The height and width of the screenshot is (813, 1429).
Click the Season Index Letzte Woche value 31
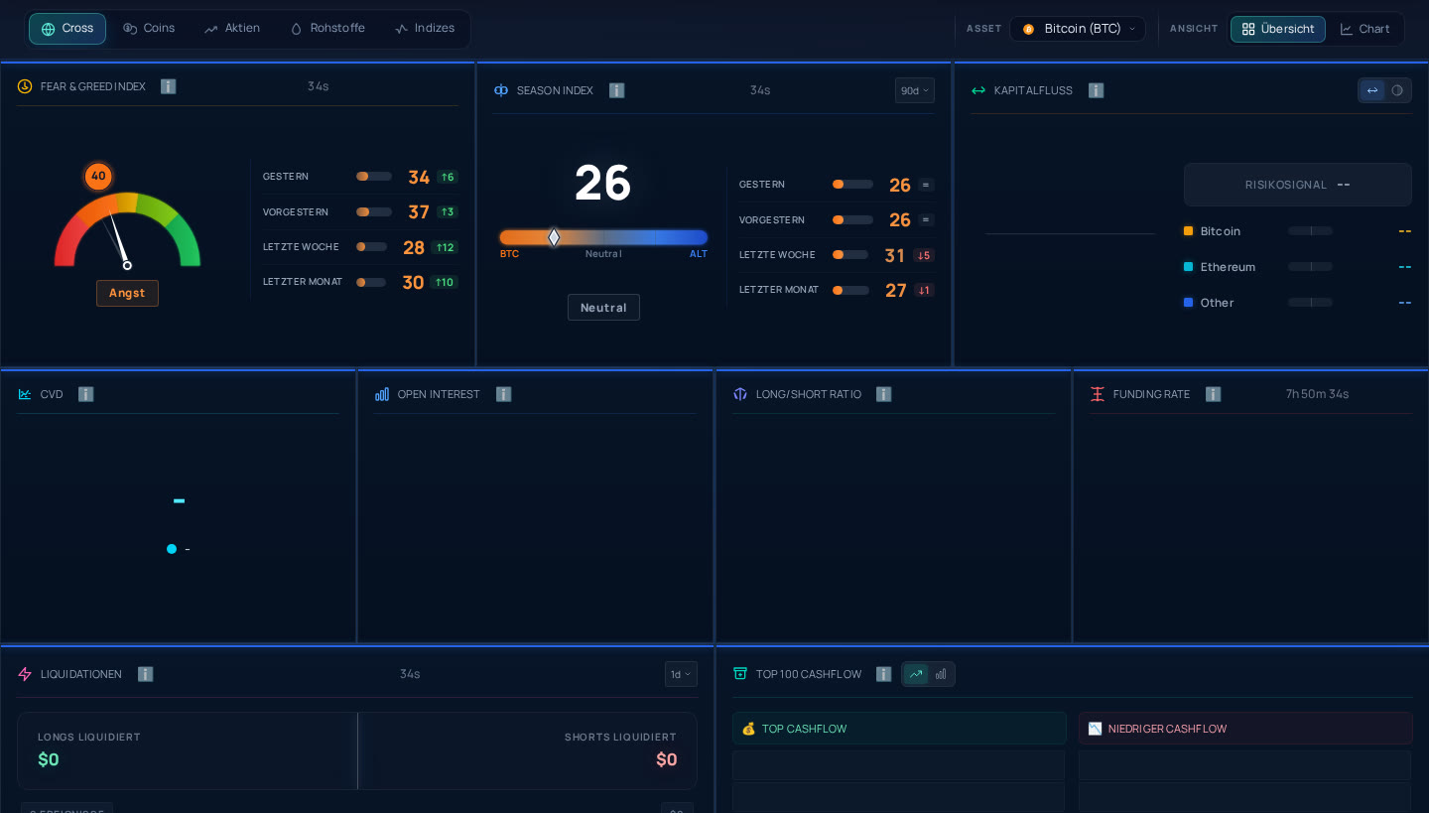coord(894,255)
